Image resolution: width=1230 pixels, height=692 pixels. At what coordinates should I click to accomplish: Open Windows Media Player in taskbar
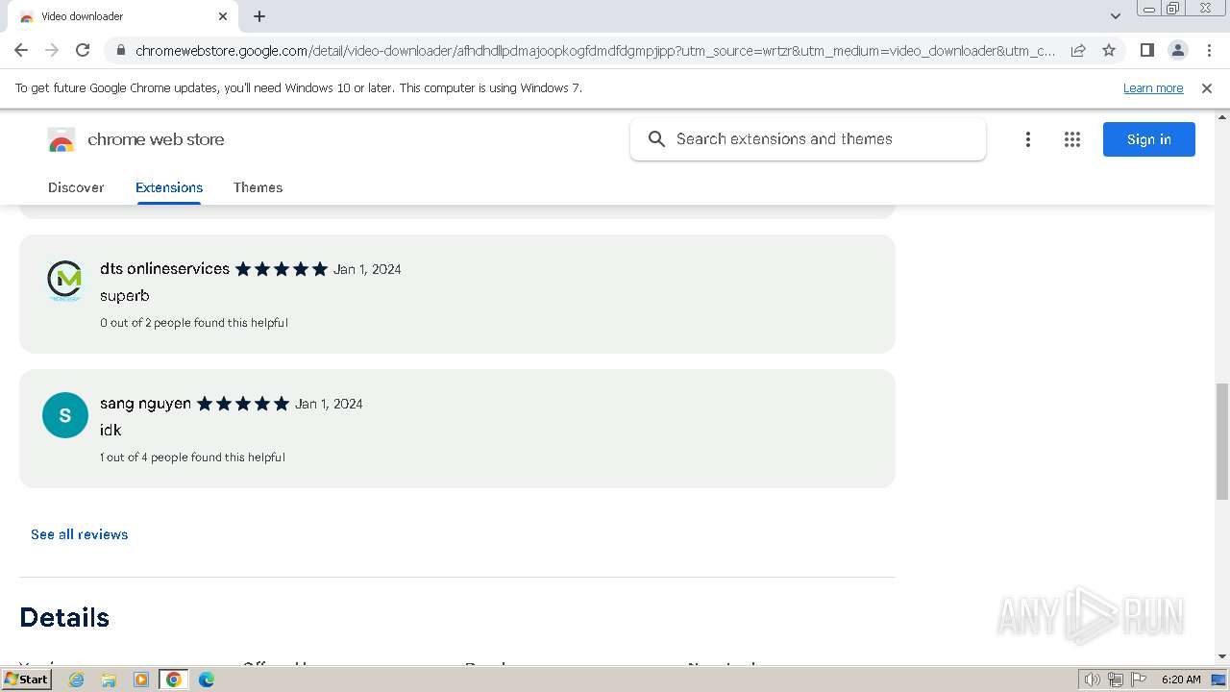[x=141, y=680]
